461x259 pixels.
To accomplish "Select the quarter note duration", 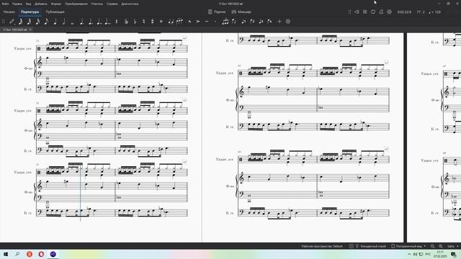I will 55,22.
